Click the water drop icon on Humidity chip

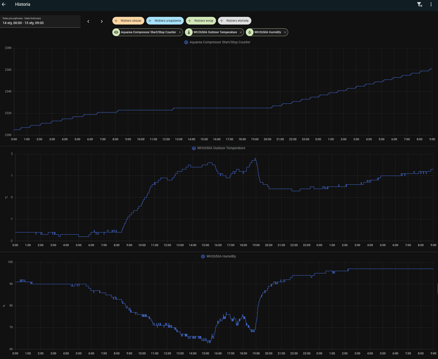pyautogui.click(x=250, y=32)
